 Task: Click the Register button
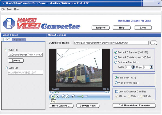(101, 28)
